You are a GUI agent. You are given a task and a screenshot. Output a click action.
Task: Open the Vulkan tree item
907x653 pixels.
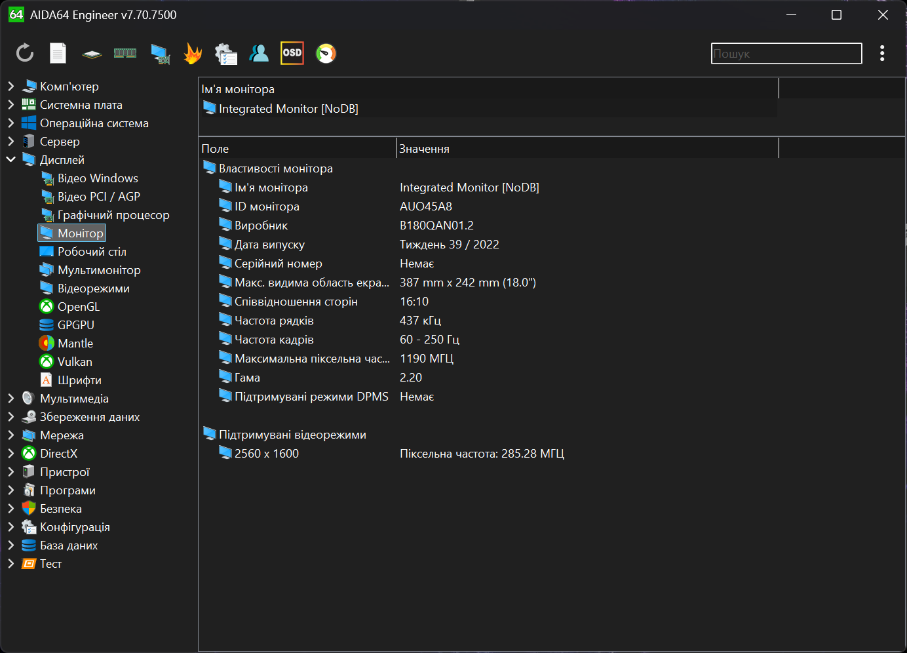tap(75, 361)
